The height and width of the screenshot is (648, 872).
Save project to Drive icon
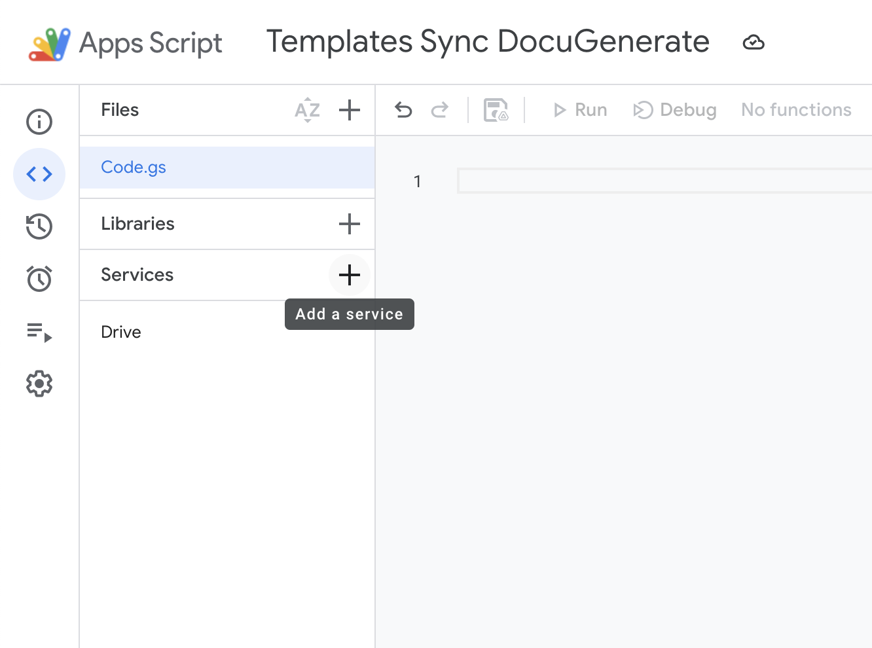click(x=496, y=110)
